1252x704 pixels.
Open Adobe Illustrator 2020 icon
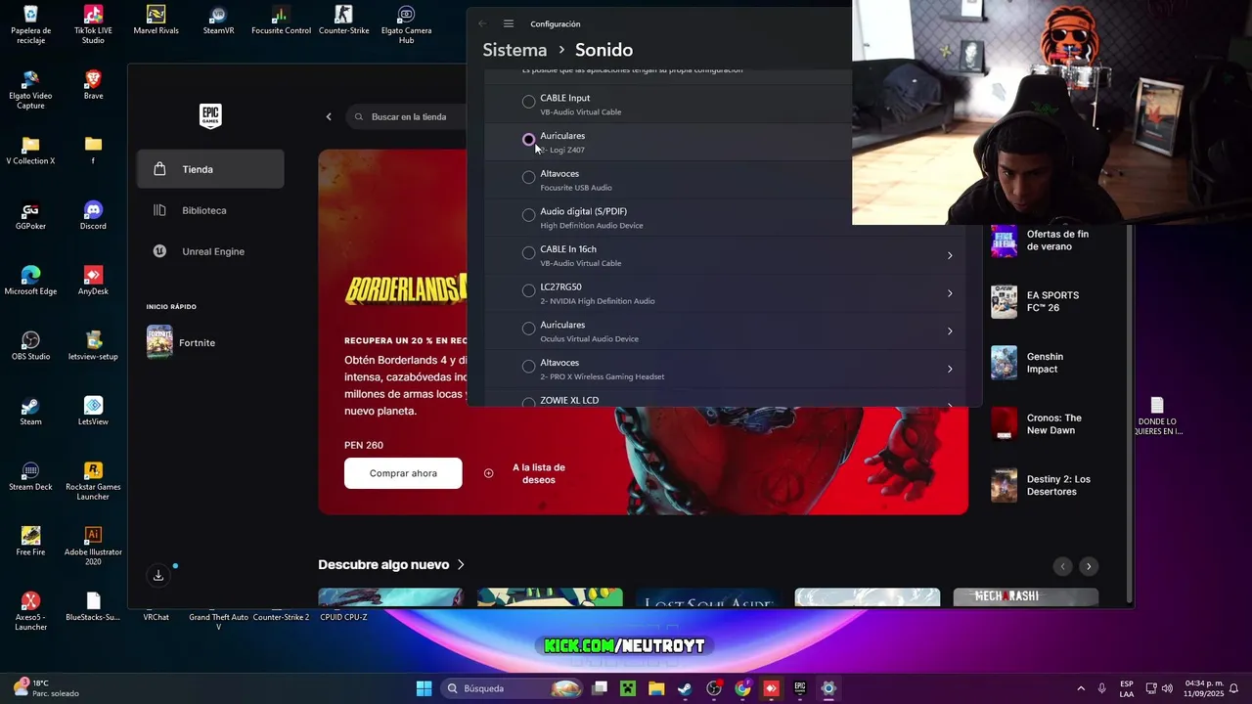pos(93,547)
